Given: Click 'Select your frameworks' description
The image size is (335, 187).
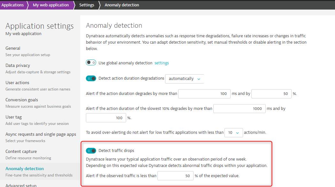Looking at the screenshot, I should point(25,141).
